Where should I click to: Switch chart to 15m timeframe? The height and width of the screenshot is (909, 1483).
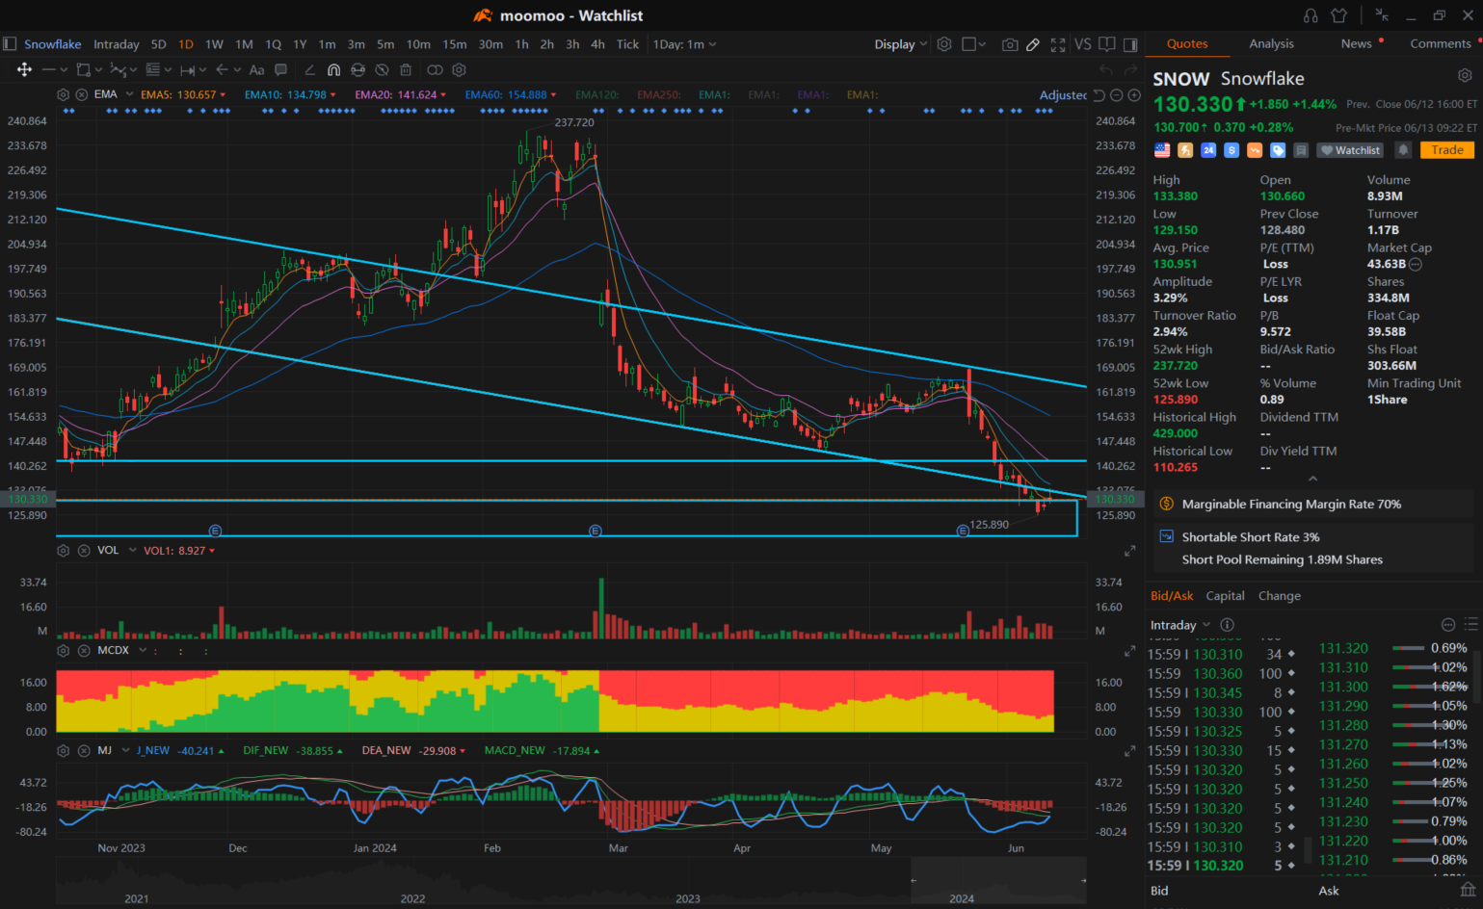click(454, 44)
